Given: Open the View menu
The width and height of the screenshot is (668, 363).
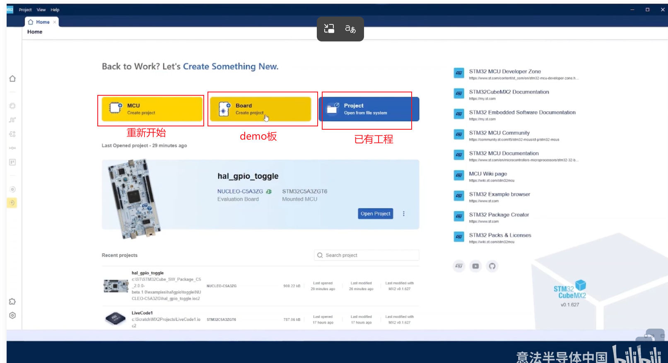Looking at the screenshot, I should click(41, 10).
